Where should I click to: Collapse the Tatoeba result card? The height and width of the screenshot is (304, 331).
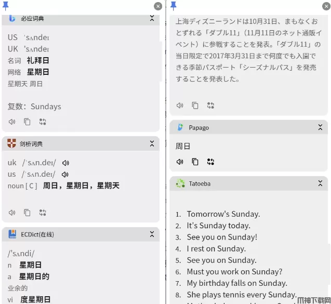click(x=320, y=183)
